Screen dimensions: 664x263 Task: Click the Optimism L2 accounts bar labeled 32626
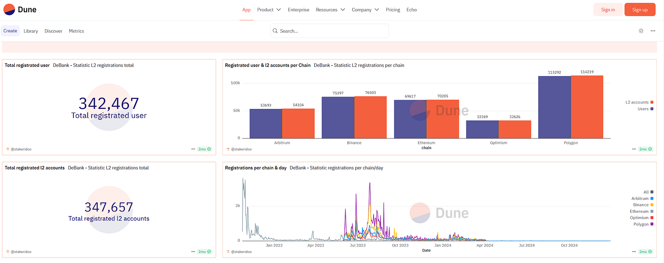pyautogui.click(x=515, y=129)
